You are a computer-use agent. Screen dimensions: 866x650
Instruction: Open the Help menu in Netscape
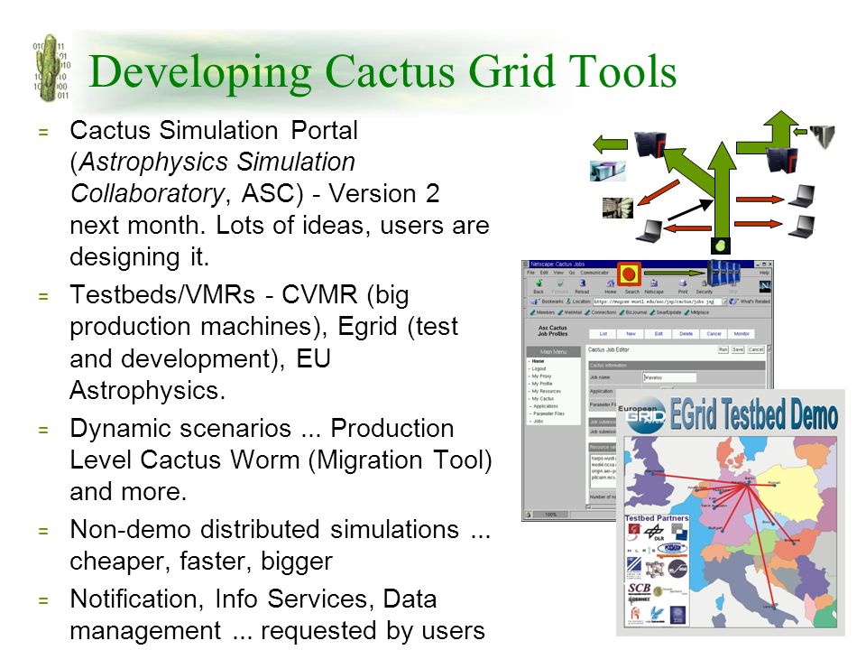coord(764,273)
